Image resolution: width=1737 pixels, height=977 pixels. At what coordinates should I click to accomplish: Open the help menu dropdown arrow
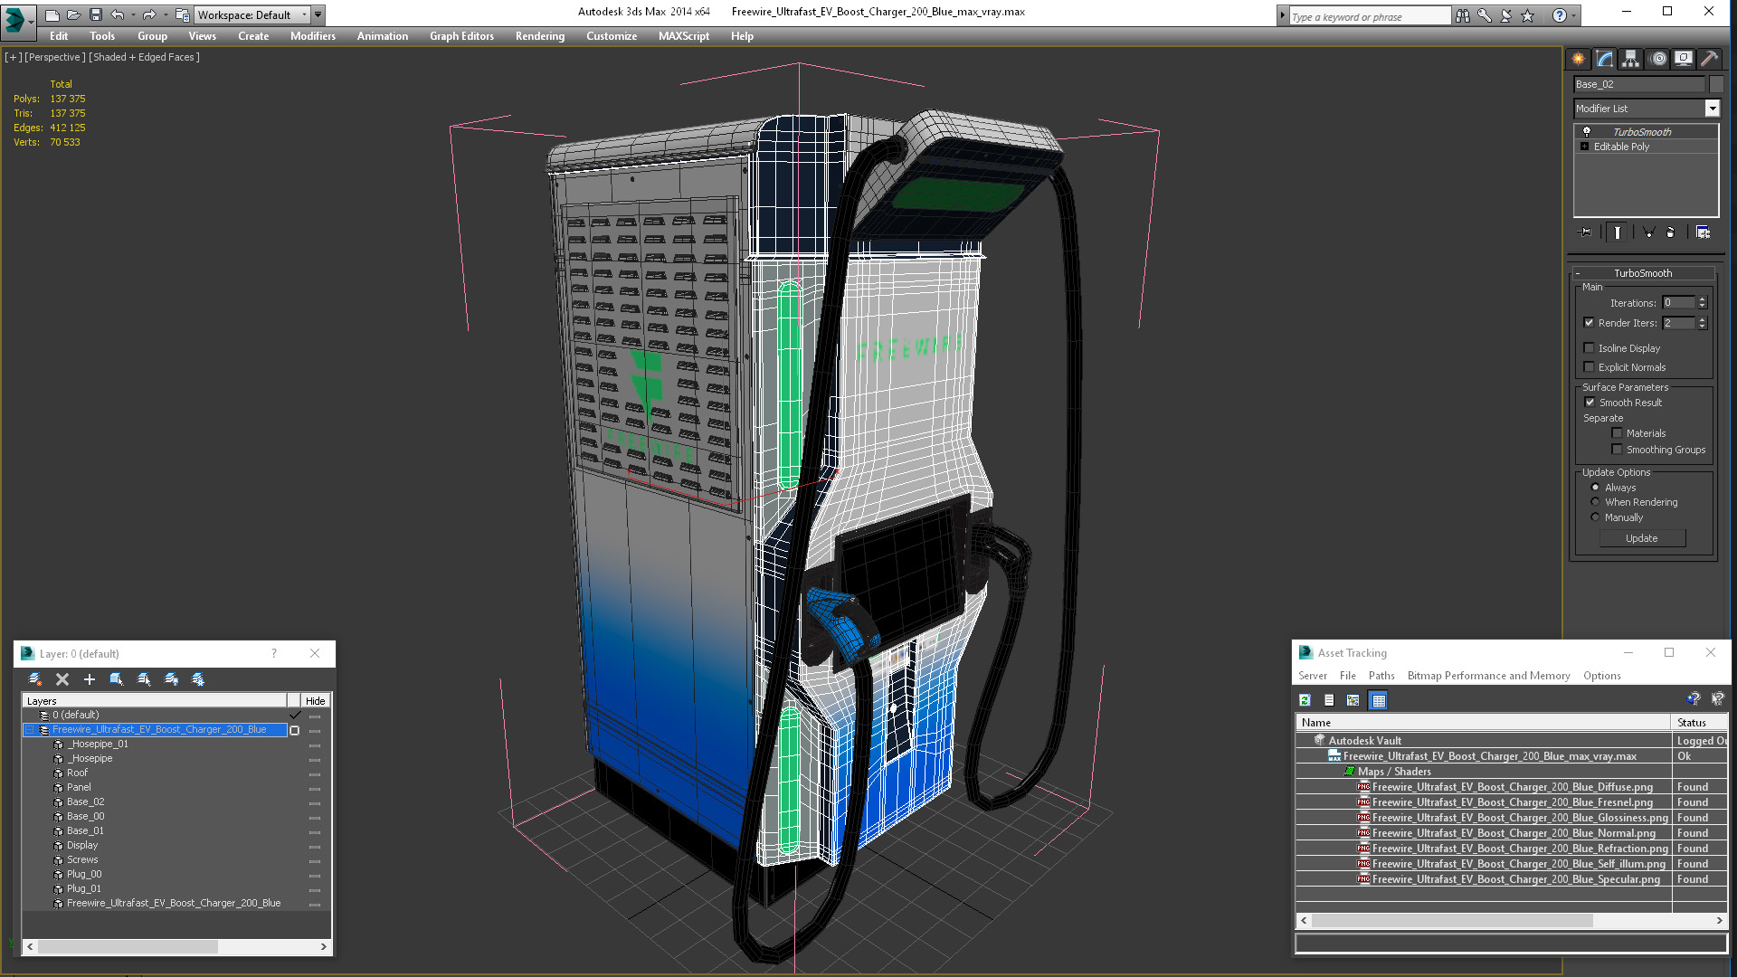point(1573,15)
